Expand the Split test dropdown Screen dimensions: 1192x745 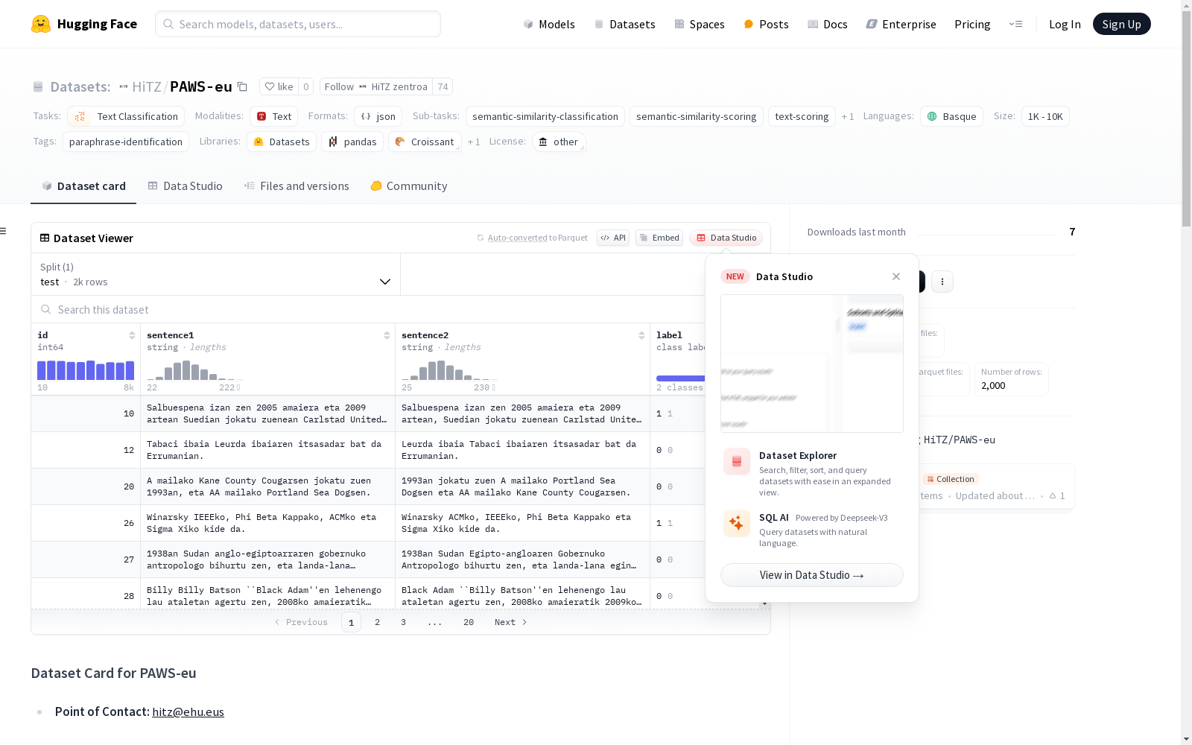tap(215, 274)
